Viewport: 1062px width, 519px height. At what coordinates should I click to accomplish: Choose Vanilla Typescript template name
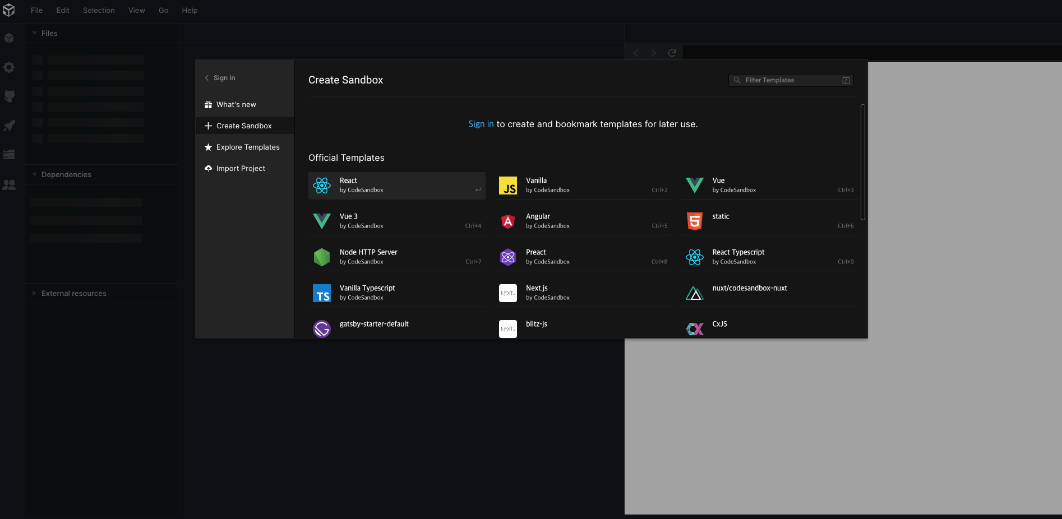tap(367, 288)
